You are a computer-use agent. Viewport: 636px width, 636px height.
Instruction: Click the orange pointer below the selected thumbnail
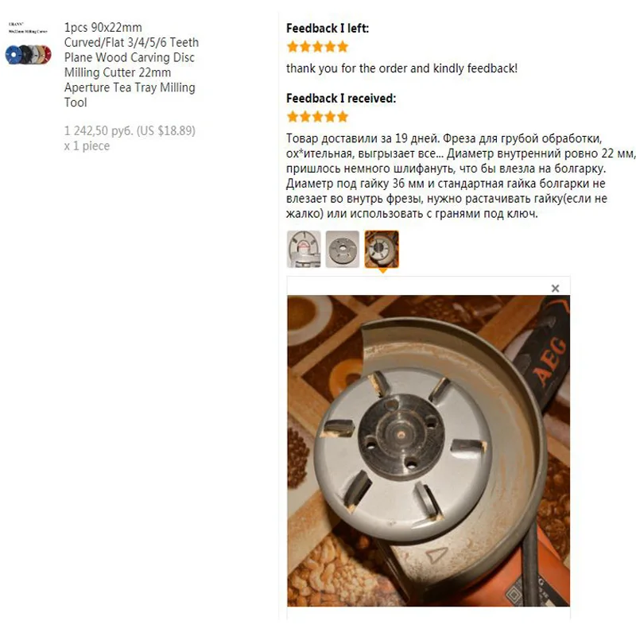tap(382, 270)
